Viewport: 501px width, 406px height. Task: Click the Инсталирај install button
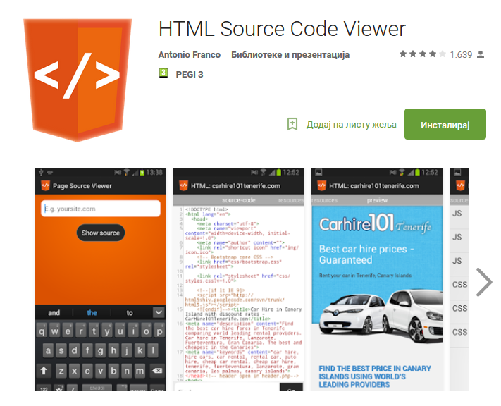[445, 124]
